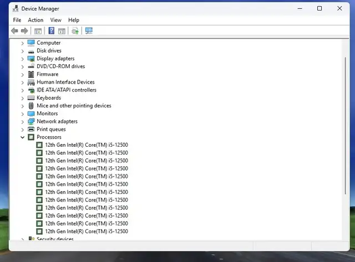Open the File menu

17,20
